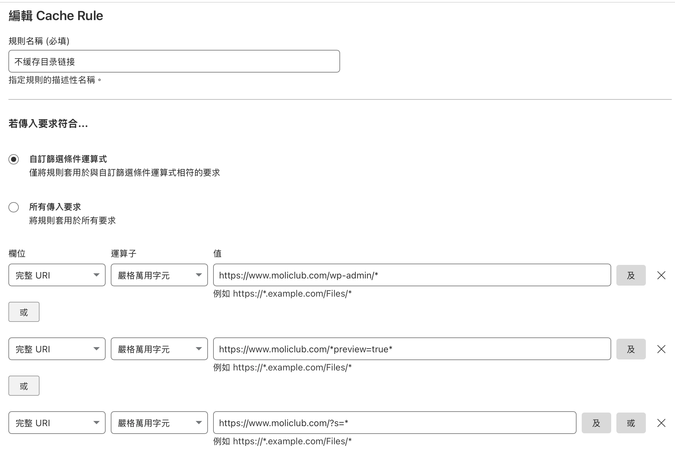The width and height of the screenshot is (675, 454).
Task: Remove the preview=true condition row
Action: click(661, 349)
